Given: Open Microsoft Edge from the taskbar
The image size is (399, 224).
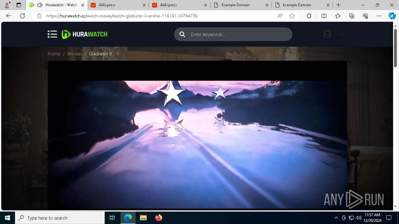Looking at the screenshot, I should (x=128, y=218).
